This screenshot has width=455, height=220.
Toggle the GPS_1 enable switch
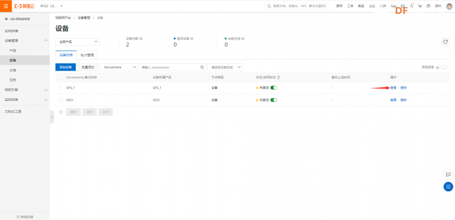(274, 88)
